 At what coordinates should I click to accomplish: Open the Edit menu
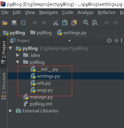[x=17, y=12]
